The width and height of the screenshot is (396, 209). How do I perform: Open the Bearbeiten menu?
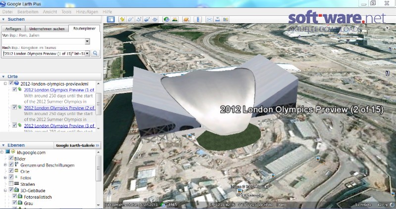(28, 12)
